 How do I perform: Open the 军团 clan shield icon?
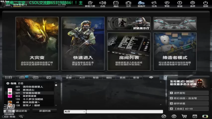[x=167, y=4]
